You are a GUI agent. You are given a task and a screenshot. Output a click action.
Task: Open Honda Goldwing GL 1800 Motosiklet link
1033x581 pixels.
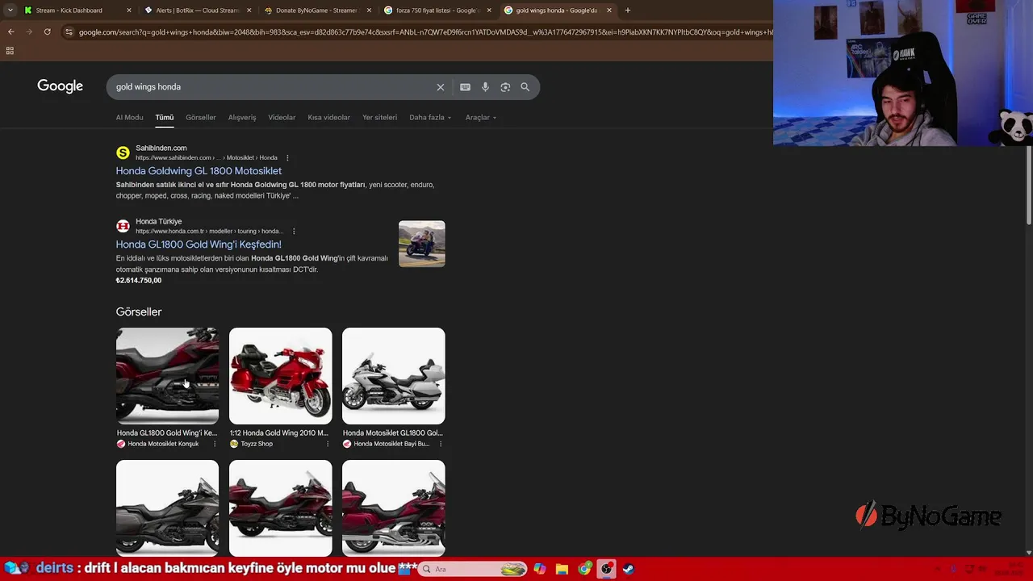tap(199, 171)
